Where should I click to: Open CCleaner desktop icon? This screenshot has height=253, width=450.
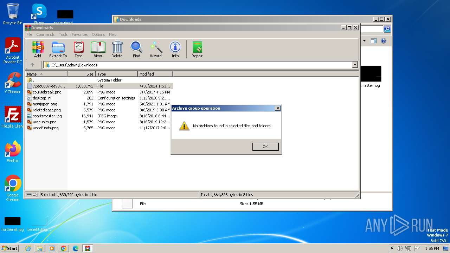click(13, 83)
